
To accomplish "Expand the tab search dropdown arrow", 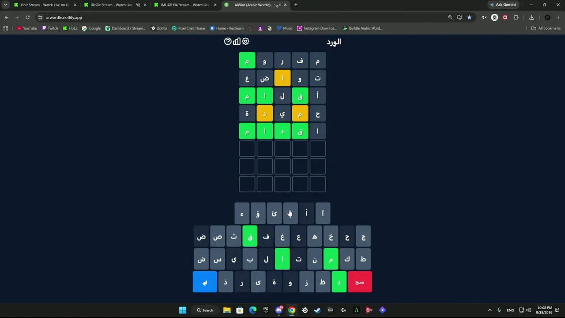I will pos(5,5).
